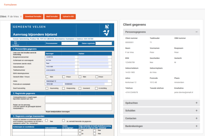The height and width of the screenshot is (136, 205).
Task: Check the Aanvrager Man checkbox
Action: 47,77
